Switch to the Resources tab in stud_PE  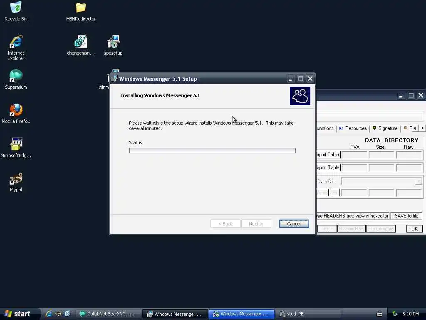point(353,128)
